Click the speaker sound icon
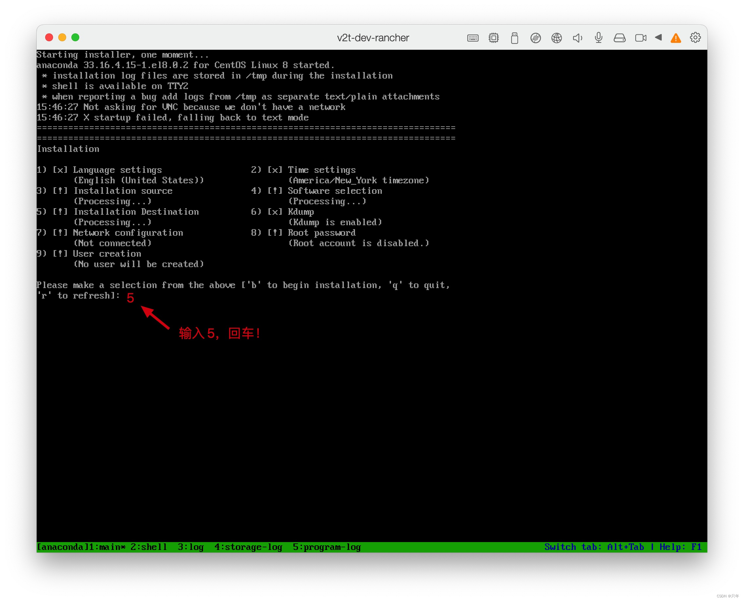 pos(577,38)
